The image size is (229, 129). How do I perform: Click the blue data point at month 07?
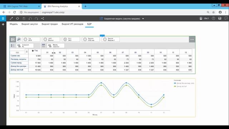coord(101,83)
